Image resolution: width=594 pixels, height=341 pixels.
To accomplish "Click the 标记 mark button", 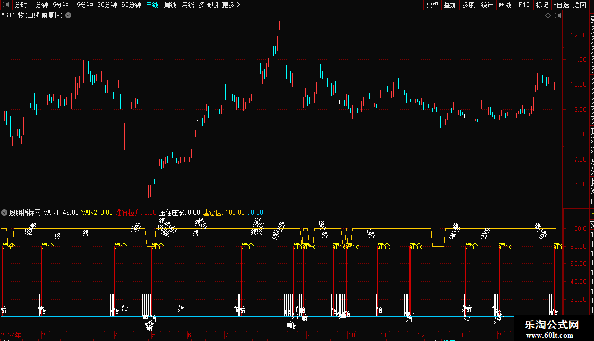I will tap(542, 5).
